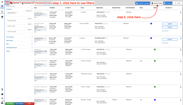The image size is (183, 105).
Task: Click the Check In Date input field
Action: coord(19,26)
